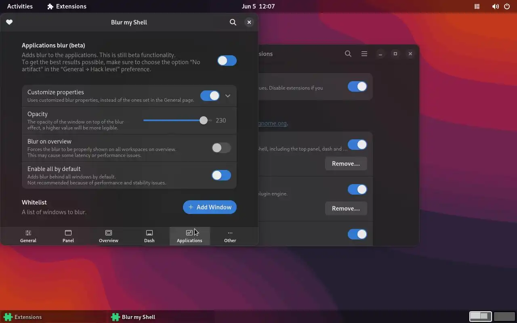The image size is (517, 323).
Task: Open the clock showing Jun 5 12:07
Action: [258, 6]
